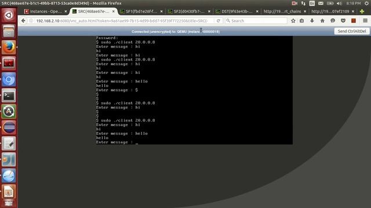Switch to SF1(fbd1e26f tab
Screen dimensions: 371x208
[141, 12]
